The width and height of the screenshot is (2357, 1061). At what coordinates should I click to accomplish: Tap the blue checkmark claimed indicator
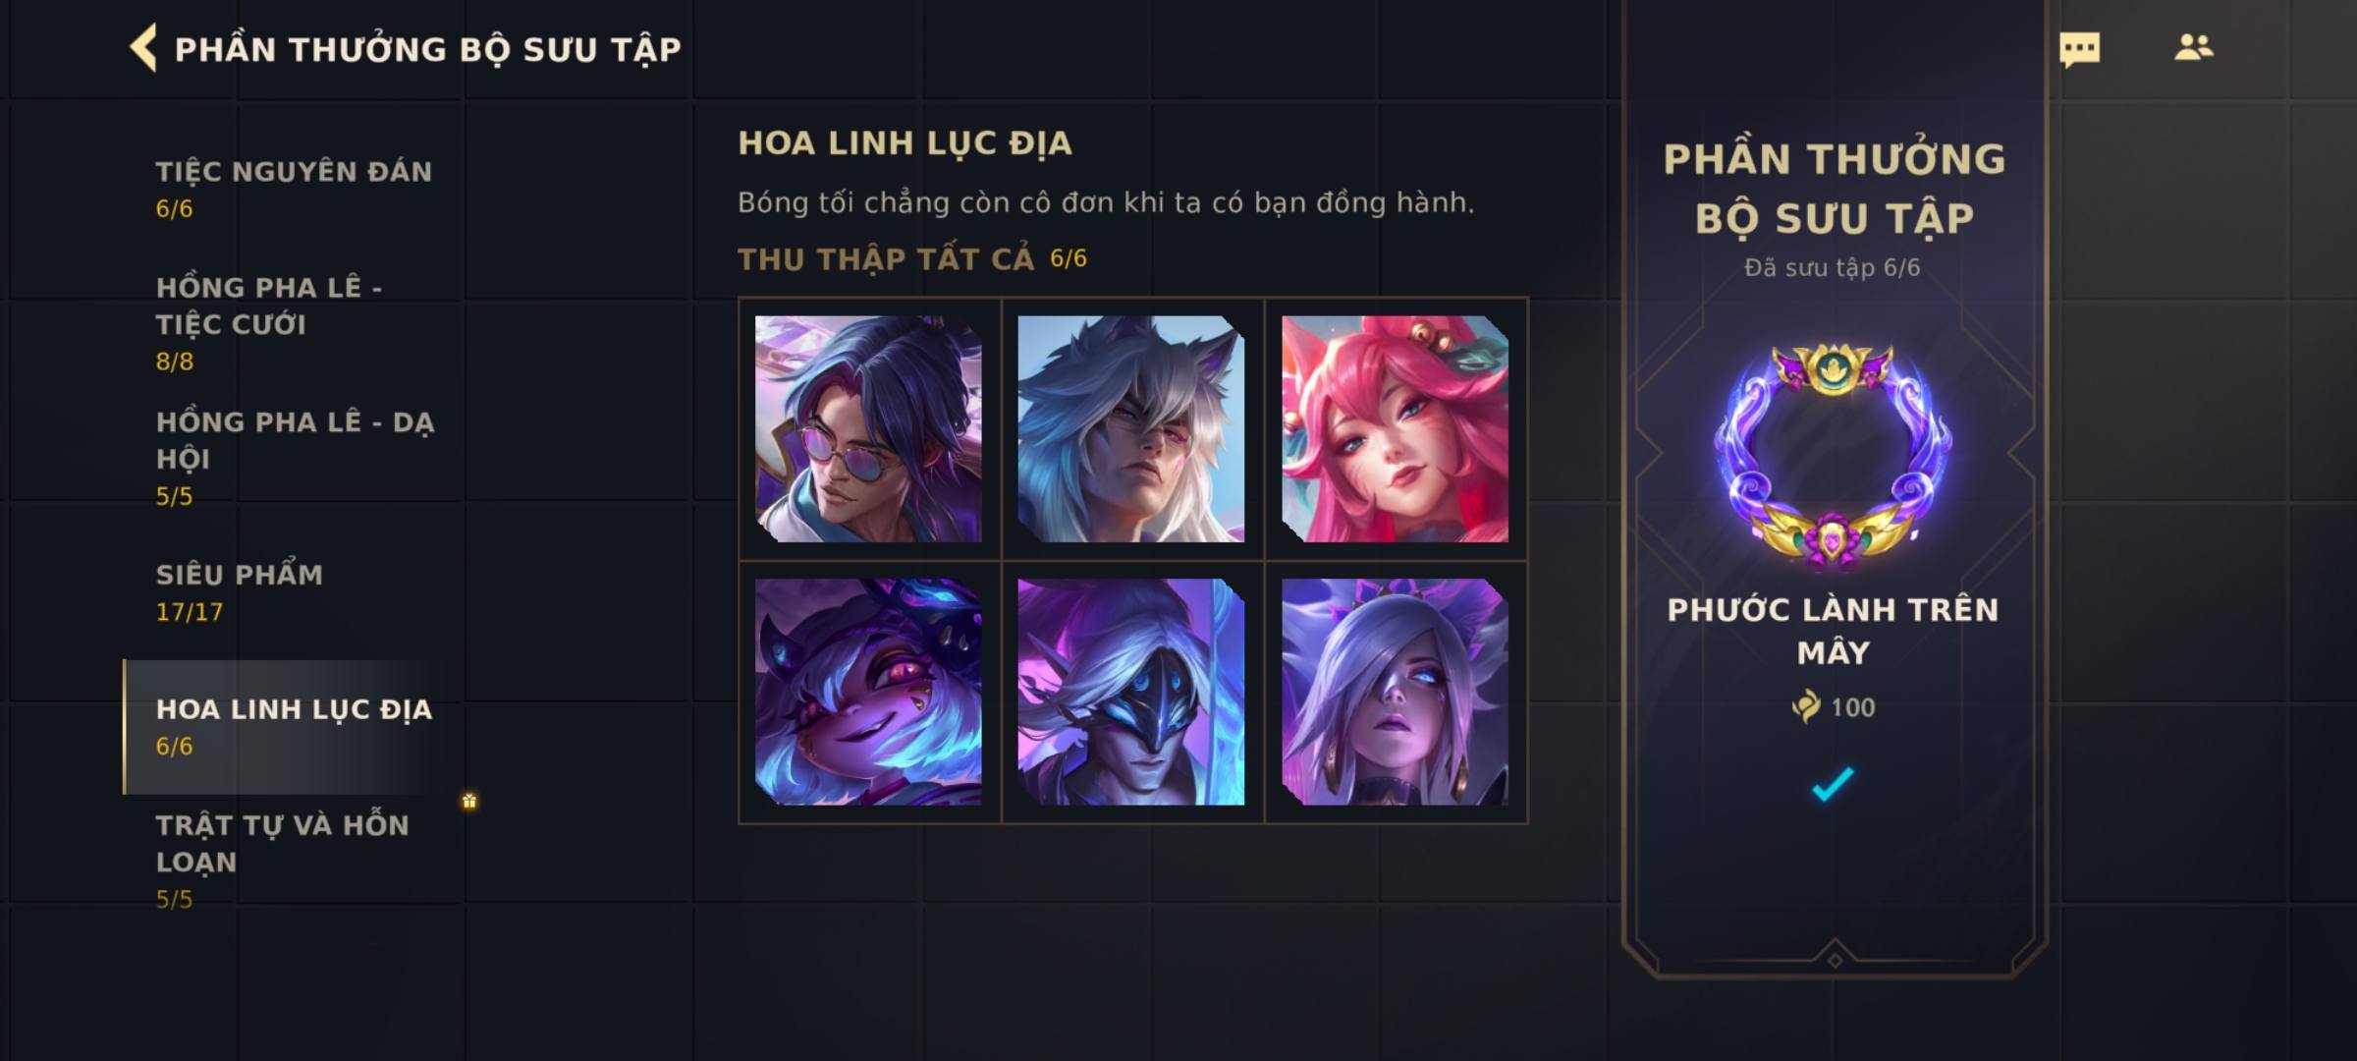coord(1833,783)
